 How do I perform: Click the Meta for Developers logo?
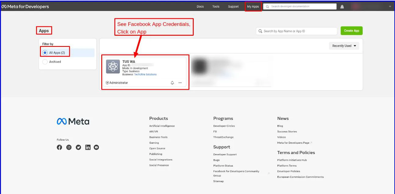pos(25,6)
